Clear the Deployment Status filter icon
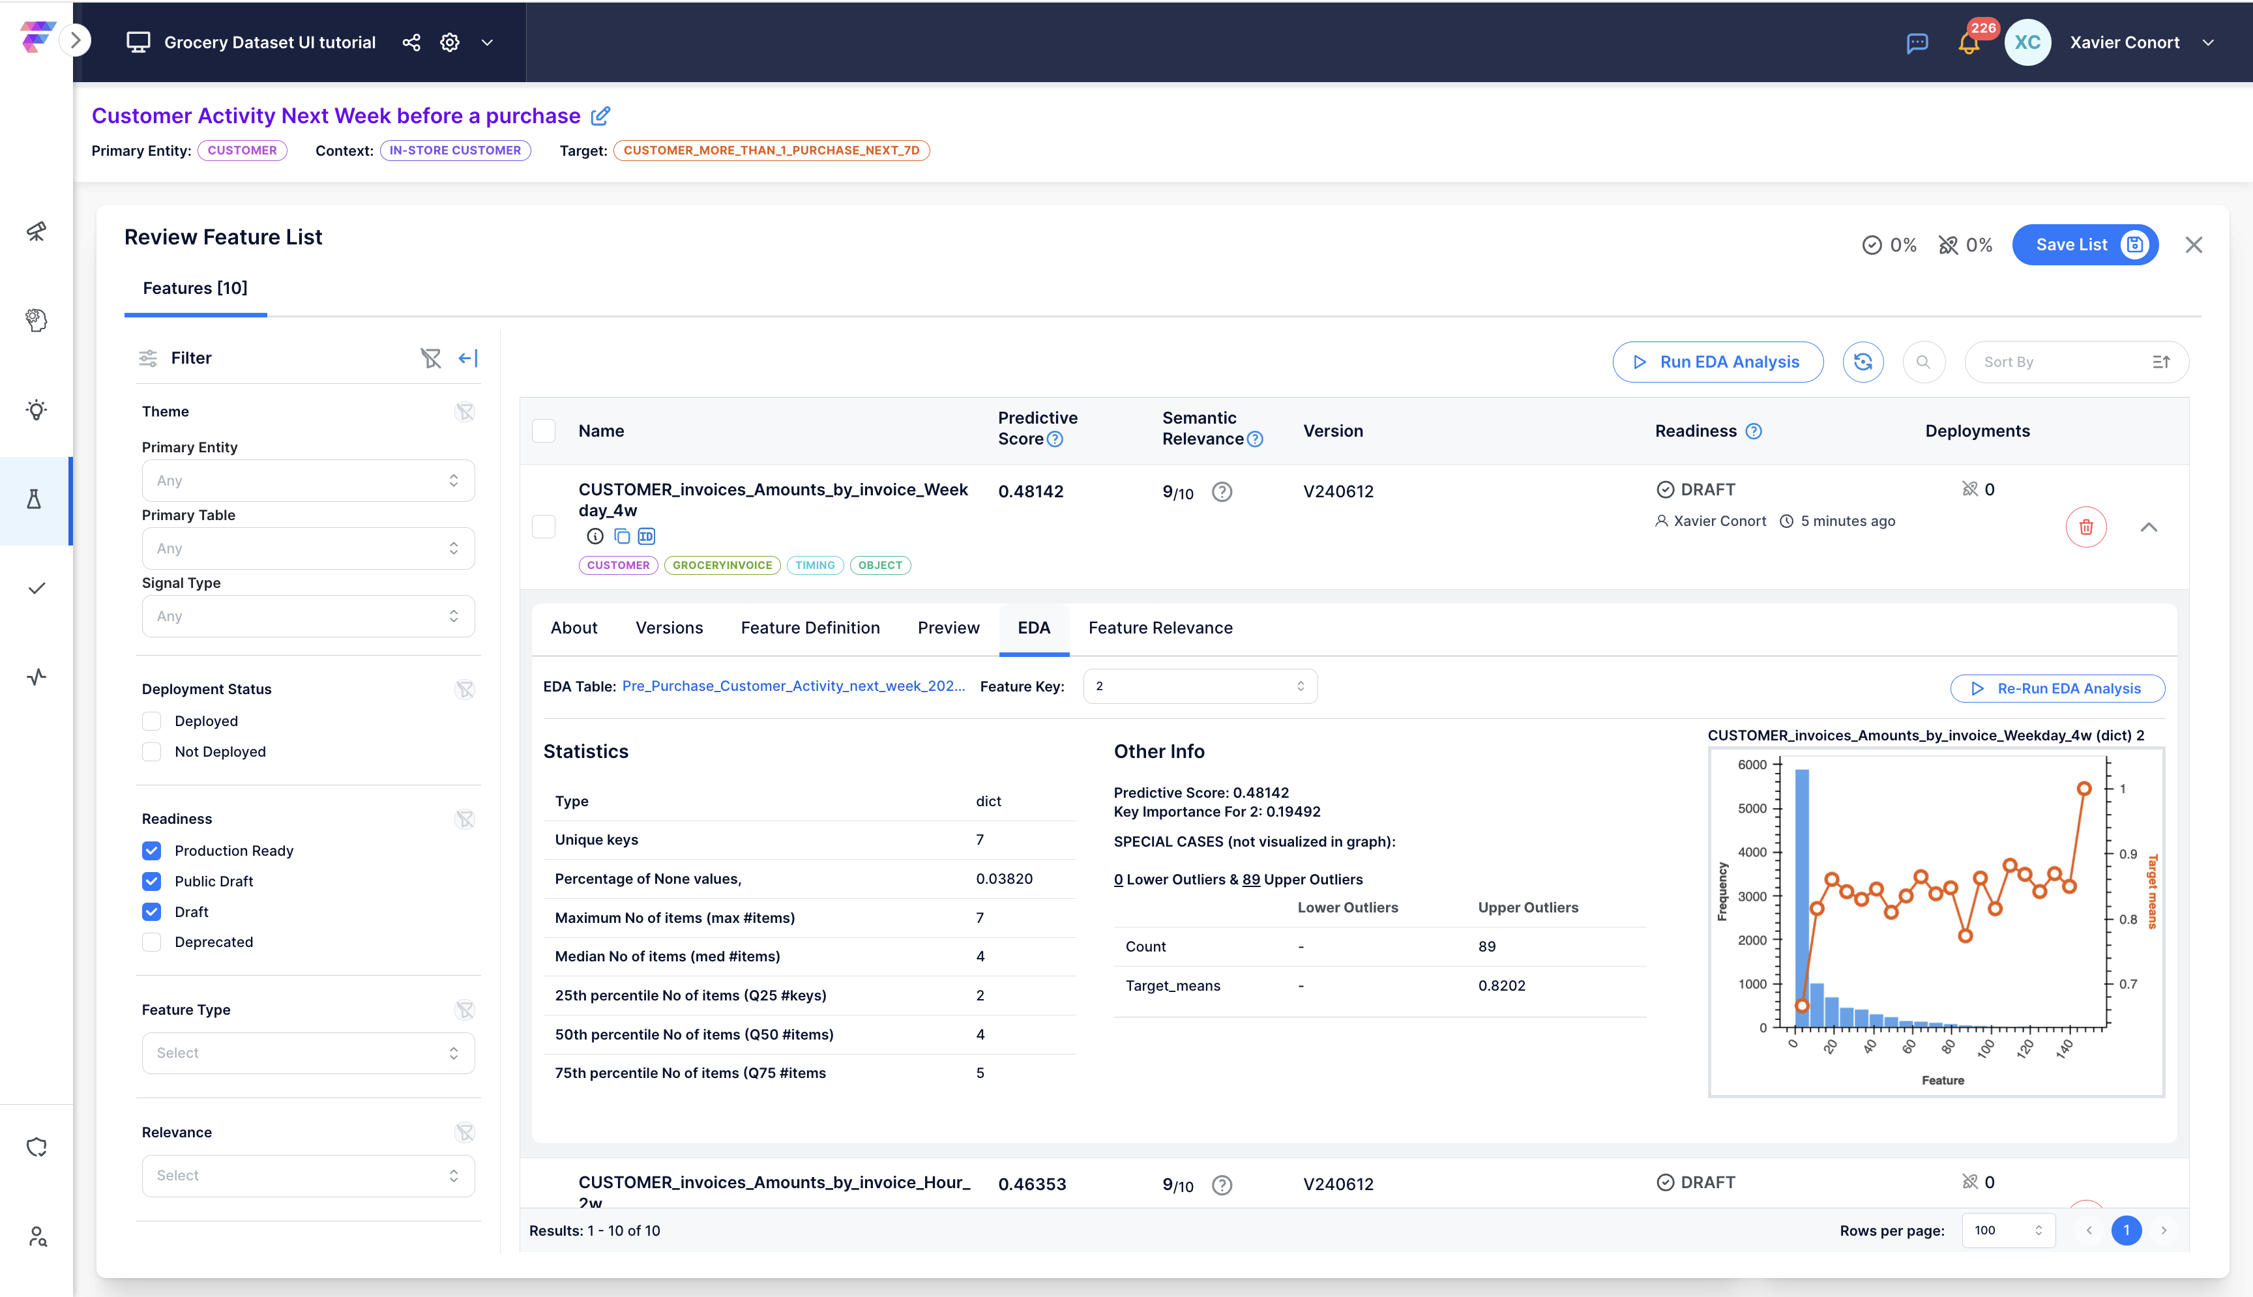 pyautogui.click(x=465, y=690)
